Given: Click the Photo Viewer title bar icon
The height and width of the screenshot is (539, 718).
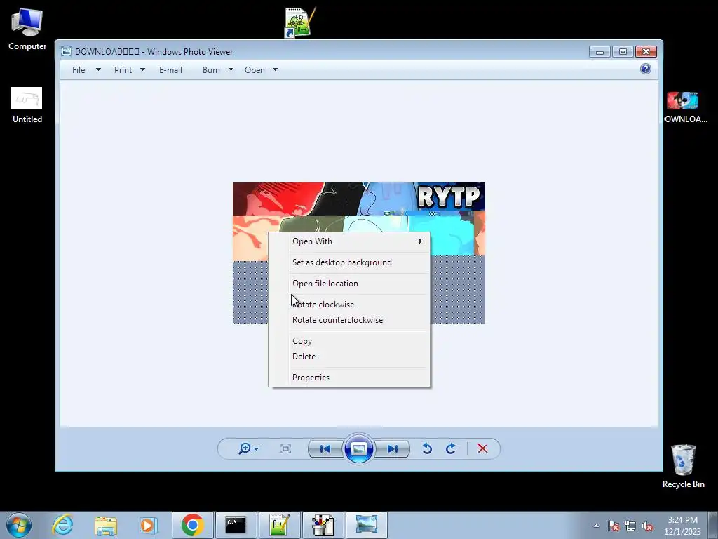Looking at the screenshot, I should 67,52.
